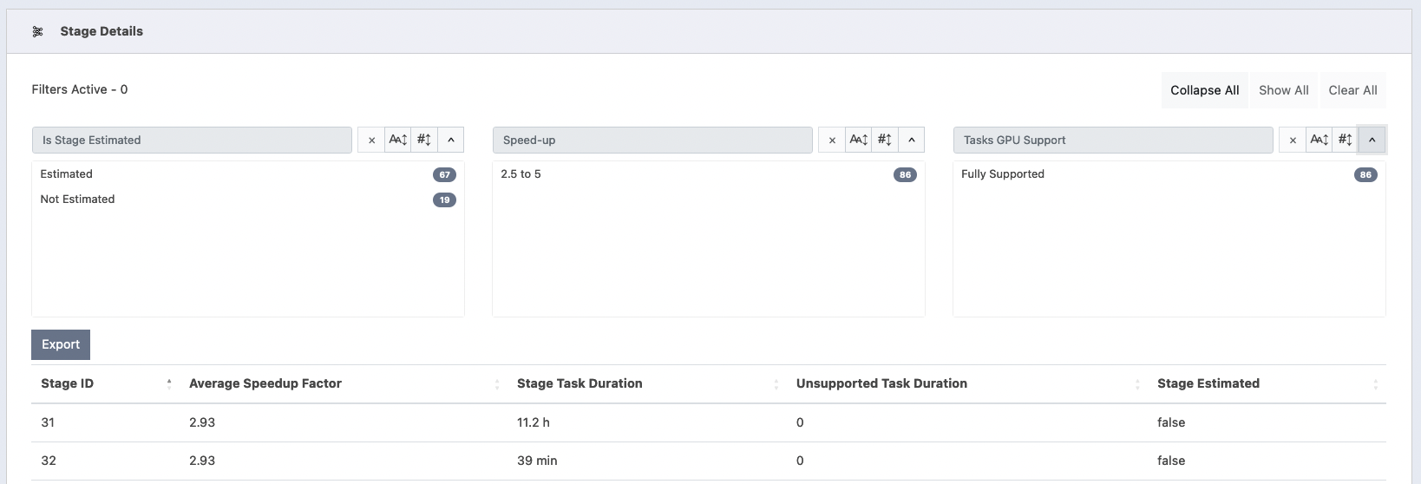1421x484 pixels.
Task: Collapse the Speed-up filter pane
Action: point(912,140)
